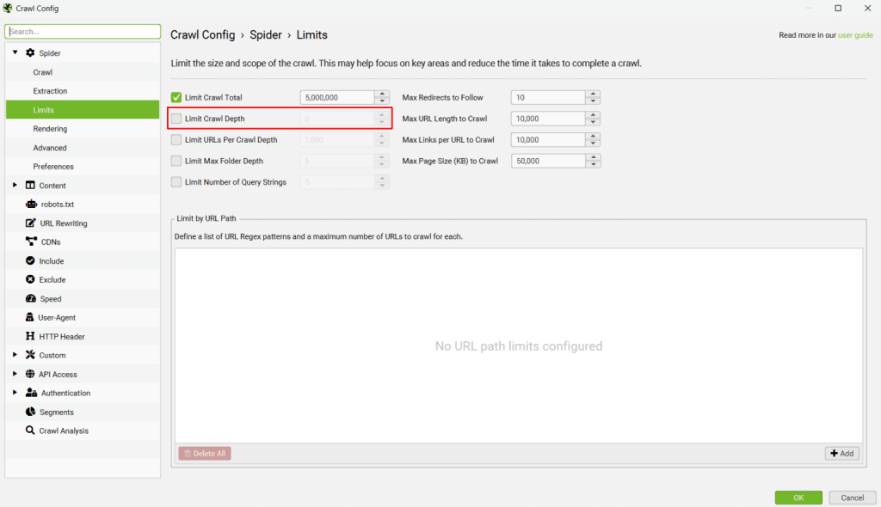This screenshot has width=881, height=507.
Task: Click the Crawl Analysis magnifier icon
Action: pyautogui.click(x=30, y=431)
